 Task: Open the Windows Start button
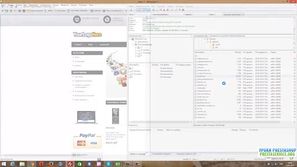coord(4,164)
